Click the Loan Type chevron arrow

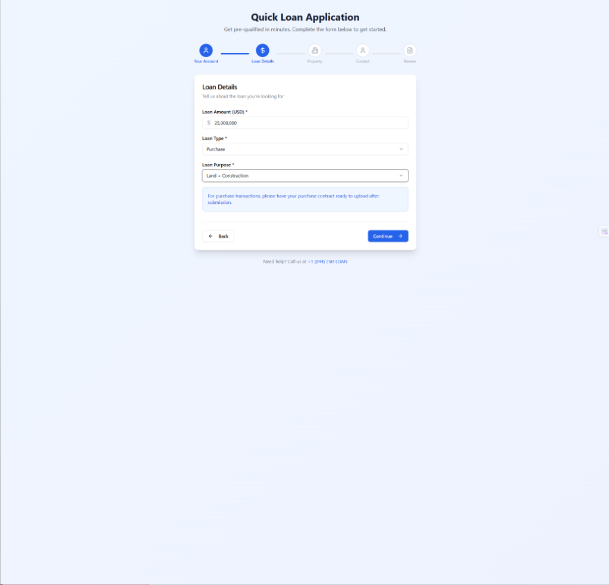coord(401,149)
